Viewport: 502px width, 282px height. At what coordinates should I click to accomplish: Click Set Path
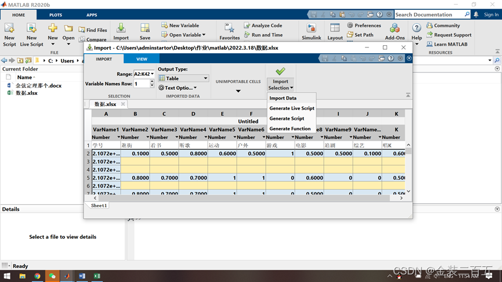pos(360,35)
